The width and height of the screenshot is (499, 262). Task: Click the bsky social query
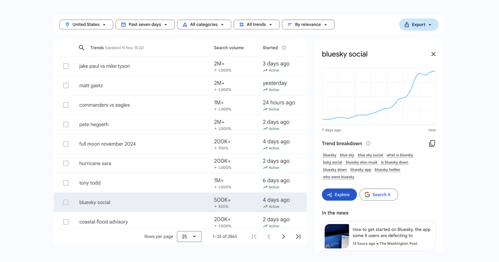pyautogui.click(x=333, y=162)
